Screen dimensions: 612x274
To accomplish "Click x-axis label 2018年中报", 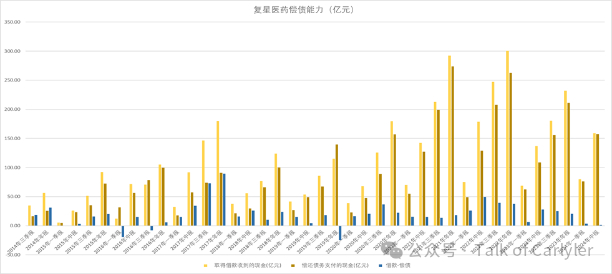I will [240, 239].
